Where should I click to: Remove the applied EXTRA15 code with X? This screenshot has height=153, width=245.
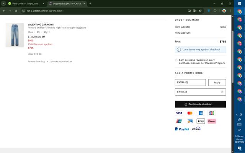[x=222, y=92]
